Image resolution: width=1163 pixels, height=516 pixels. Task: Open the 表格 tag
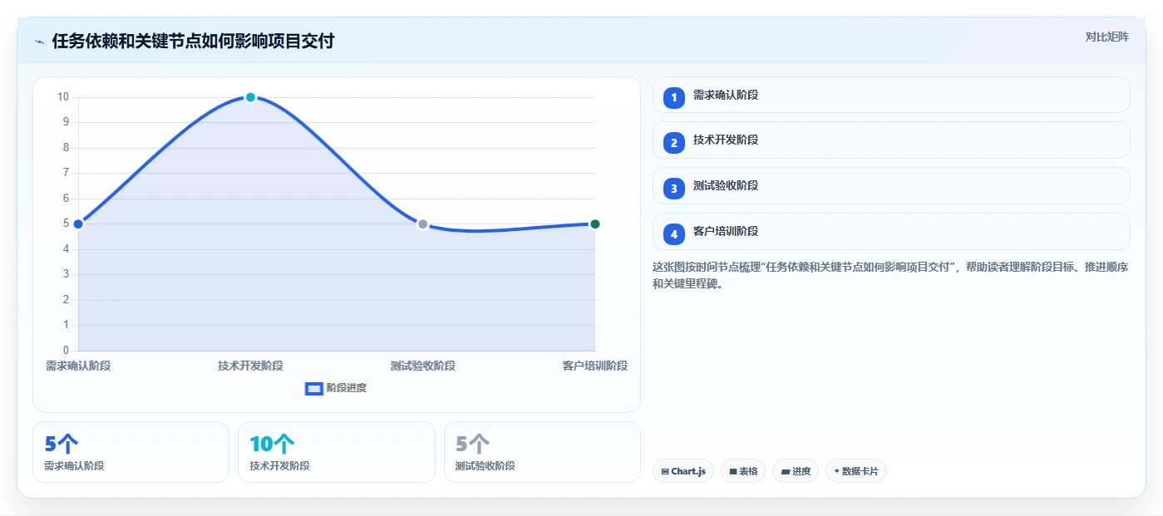coord(743,471)
